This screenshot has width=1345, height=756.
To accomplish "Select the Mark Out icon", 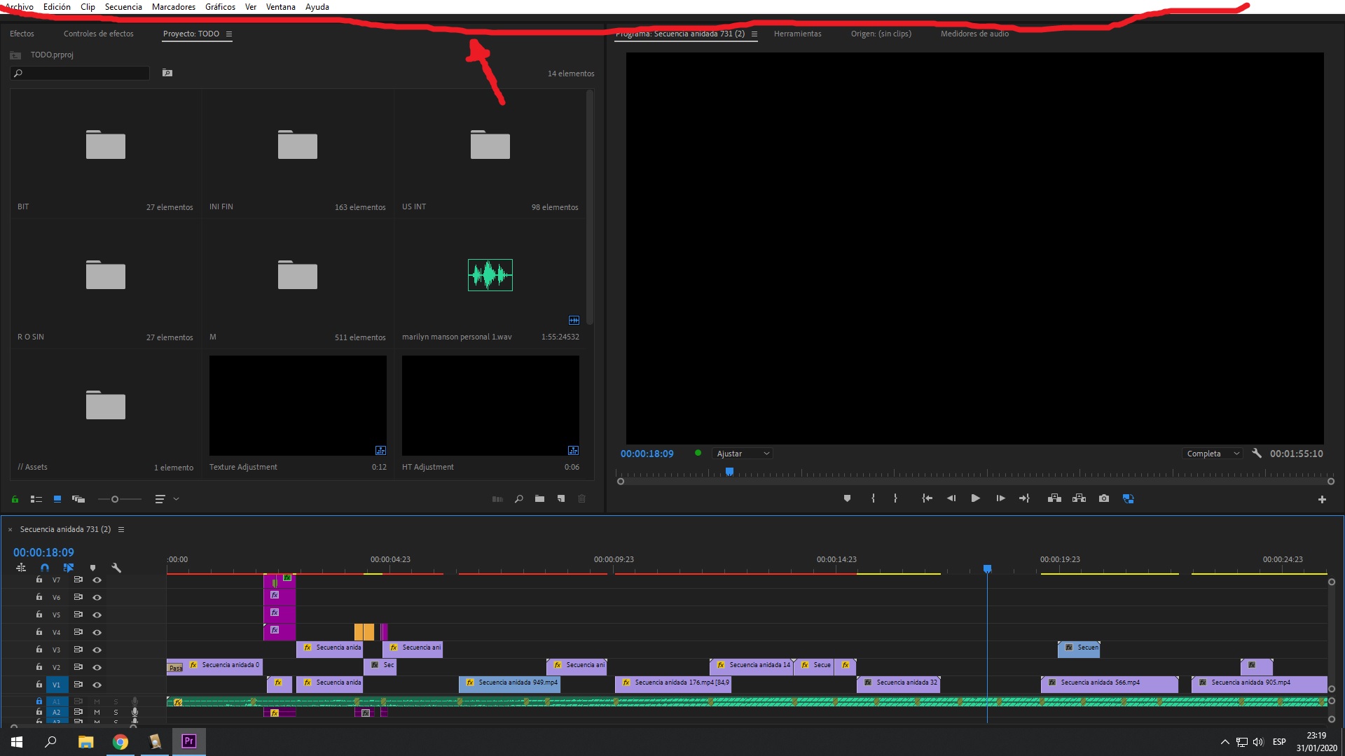I will tap(895, 498).
